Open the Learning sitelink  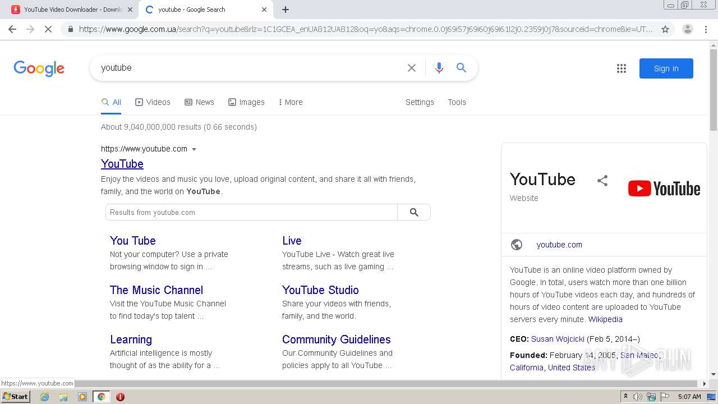[x=131, y=339]
